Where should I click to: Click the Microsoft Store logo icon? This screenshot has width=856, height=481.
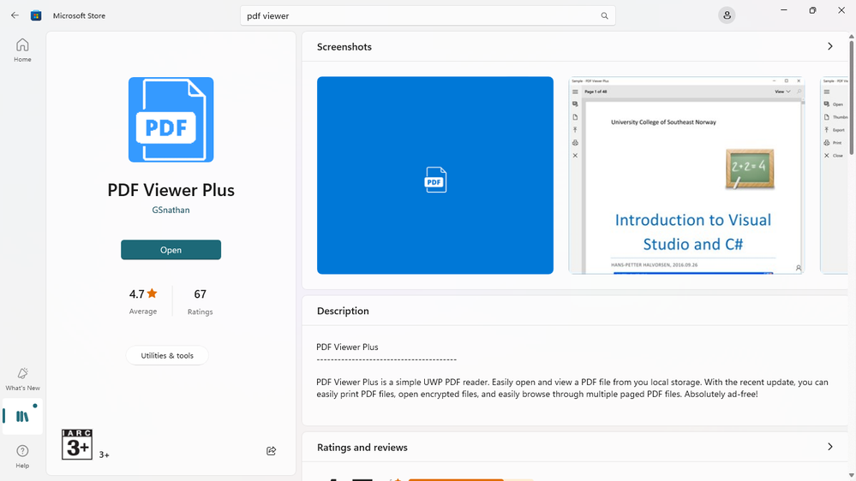[x=36, y=15]
